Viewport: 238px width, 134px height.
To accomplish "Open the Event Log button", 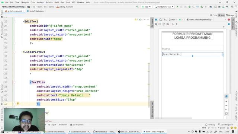I will (x=210, y=125).
